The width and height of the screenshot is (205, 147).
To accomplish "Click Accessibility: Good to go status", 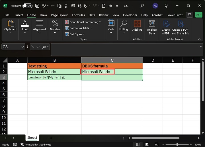I will (x=36, y=144).
